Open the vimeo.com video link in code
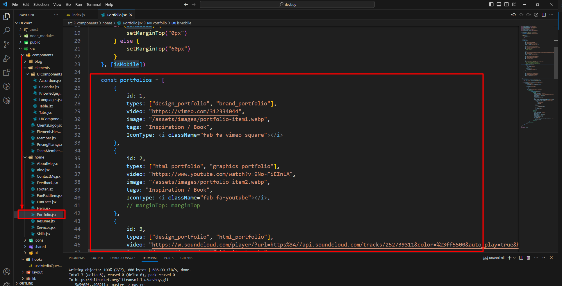562x286 pixels. click(195, 111)
